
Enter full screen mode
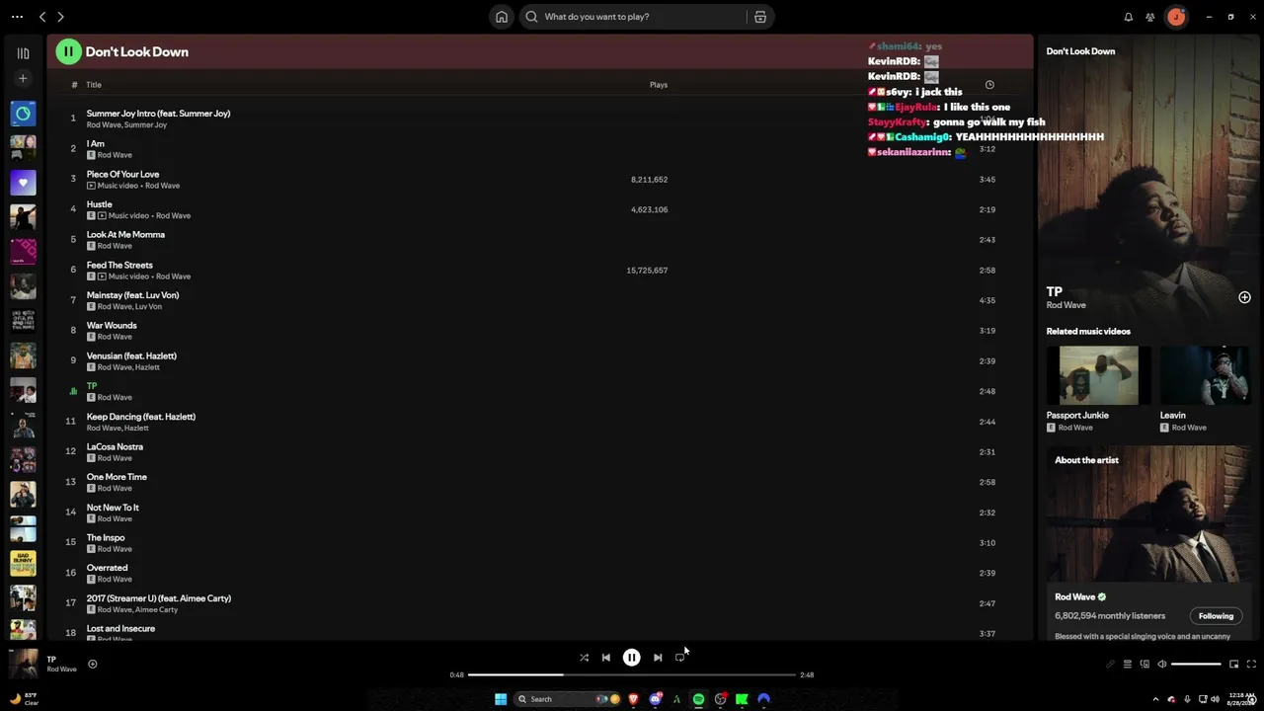(x=1251, y=665)
